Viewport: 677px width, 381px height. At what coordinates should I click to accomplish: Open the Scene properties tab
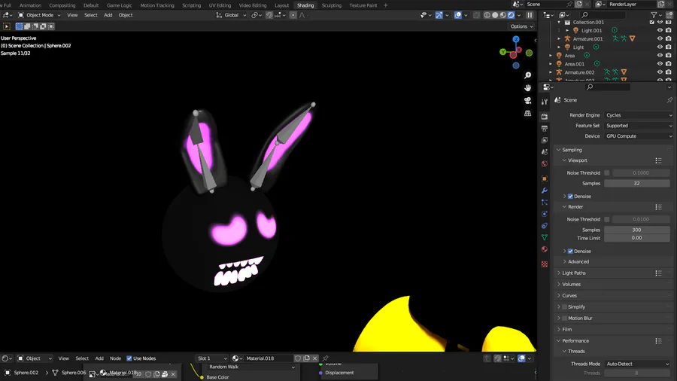(545, 152)
